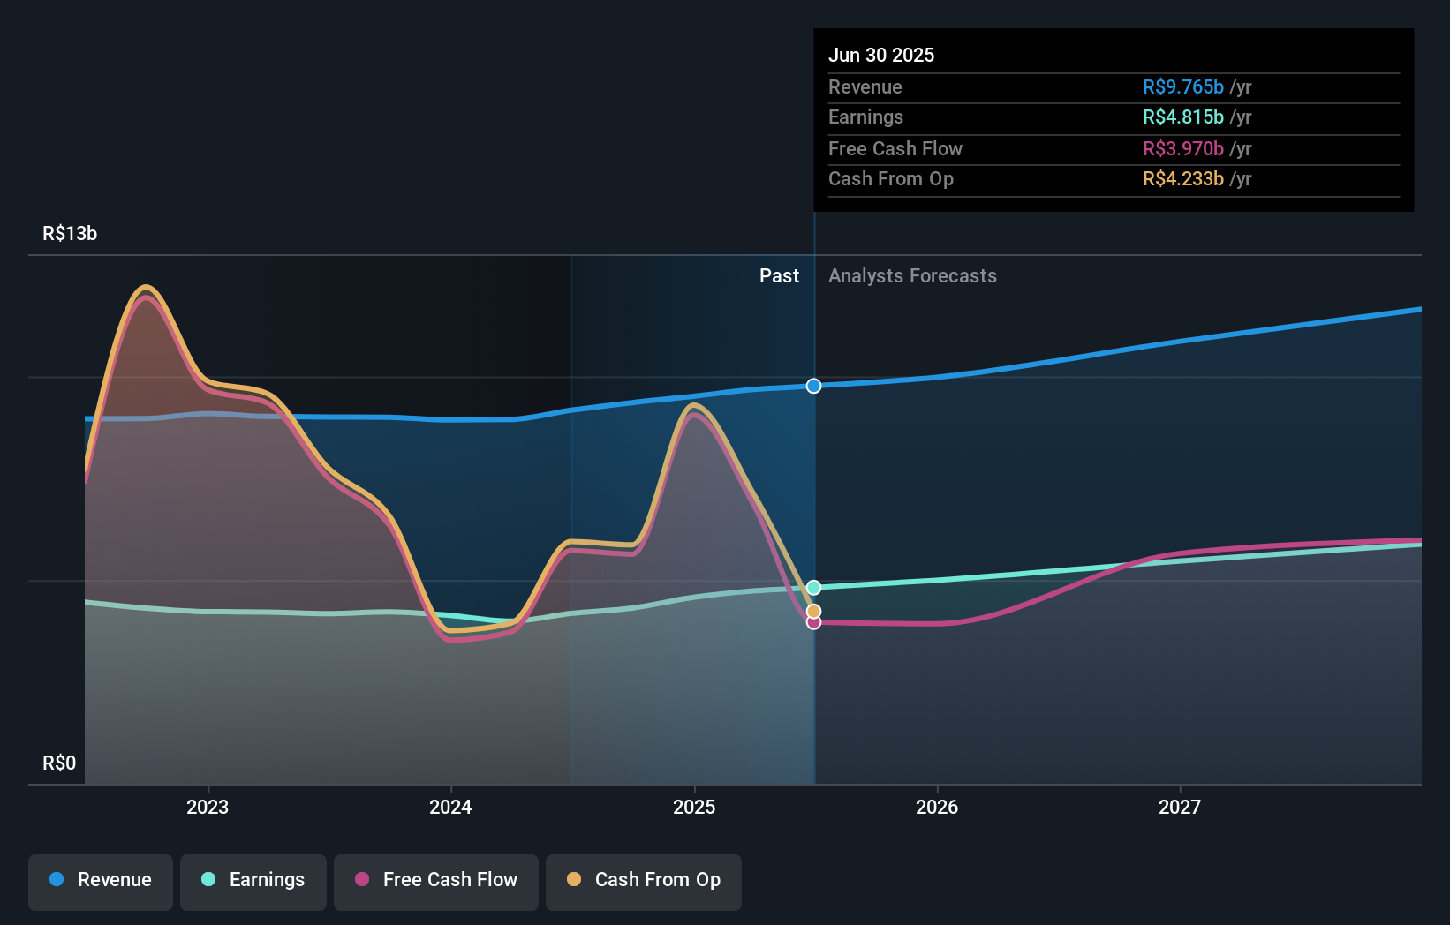Select the Earnings data point marker on chart
The width and height of the screenshot is (1450, 925).
(813, 586)
